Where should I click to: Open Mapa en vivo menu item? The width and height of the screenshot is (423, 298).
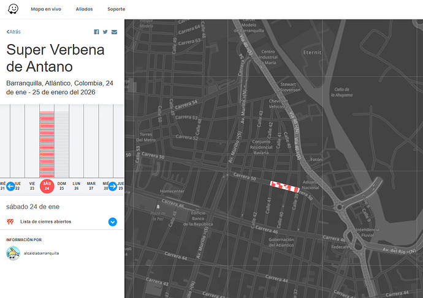45,9
